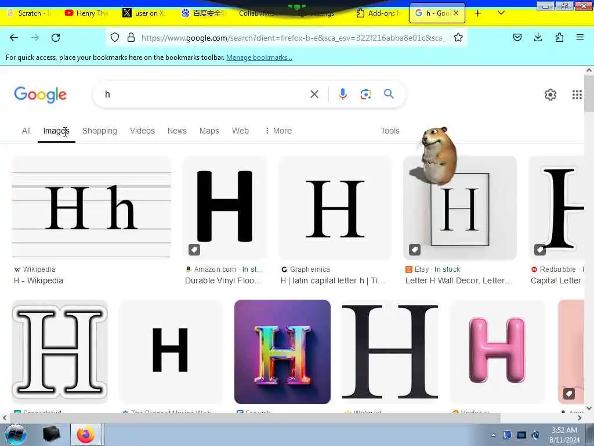This screenshot has height=446, width=594.
Task: Click the vertical page scrollbar thumb
Action: 589,93
